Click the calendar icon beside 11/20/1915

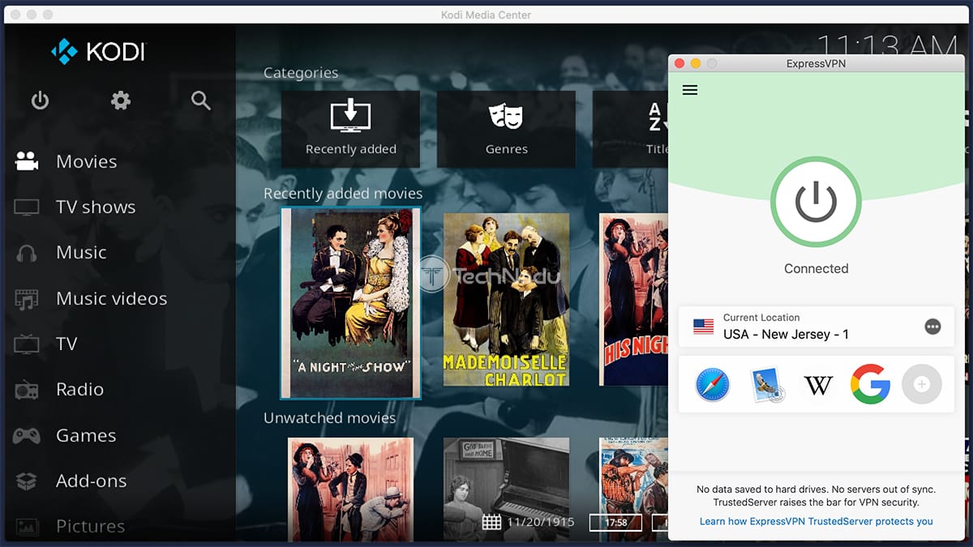tap(491, 522)
